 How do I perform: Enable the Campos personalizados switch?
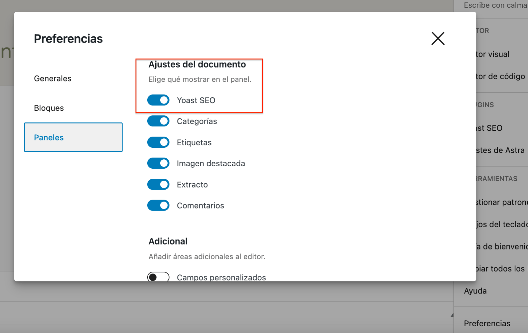tap(158, 277)
